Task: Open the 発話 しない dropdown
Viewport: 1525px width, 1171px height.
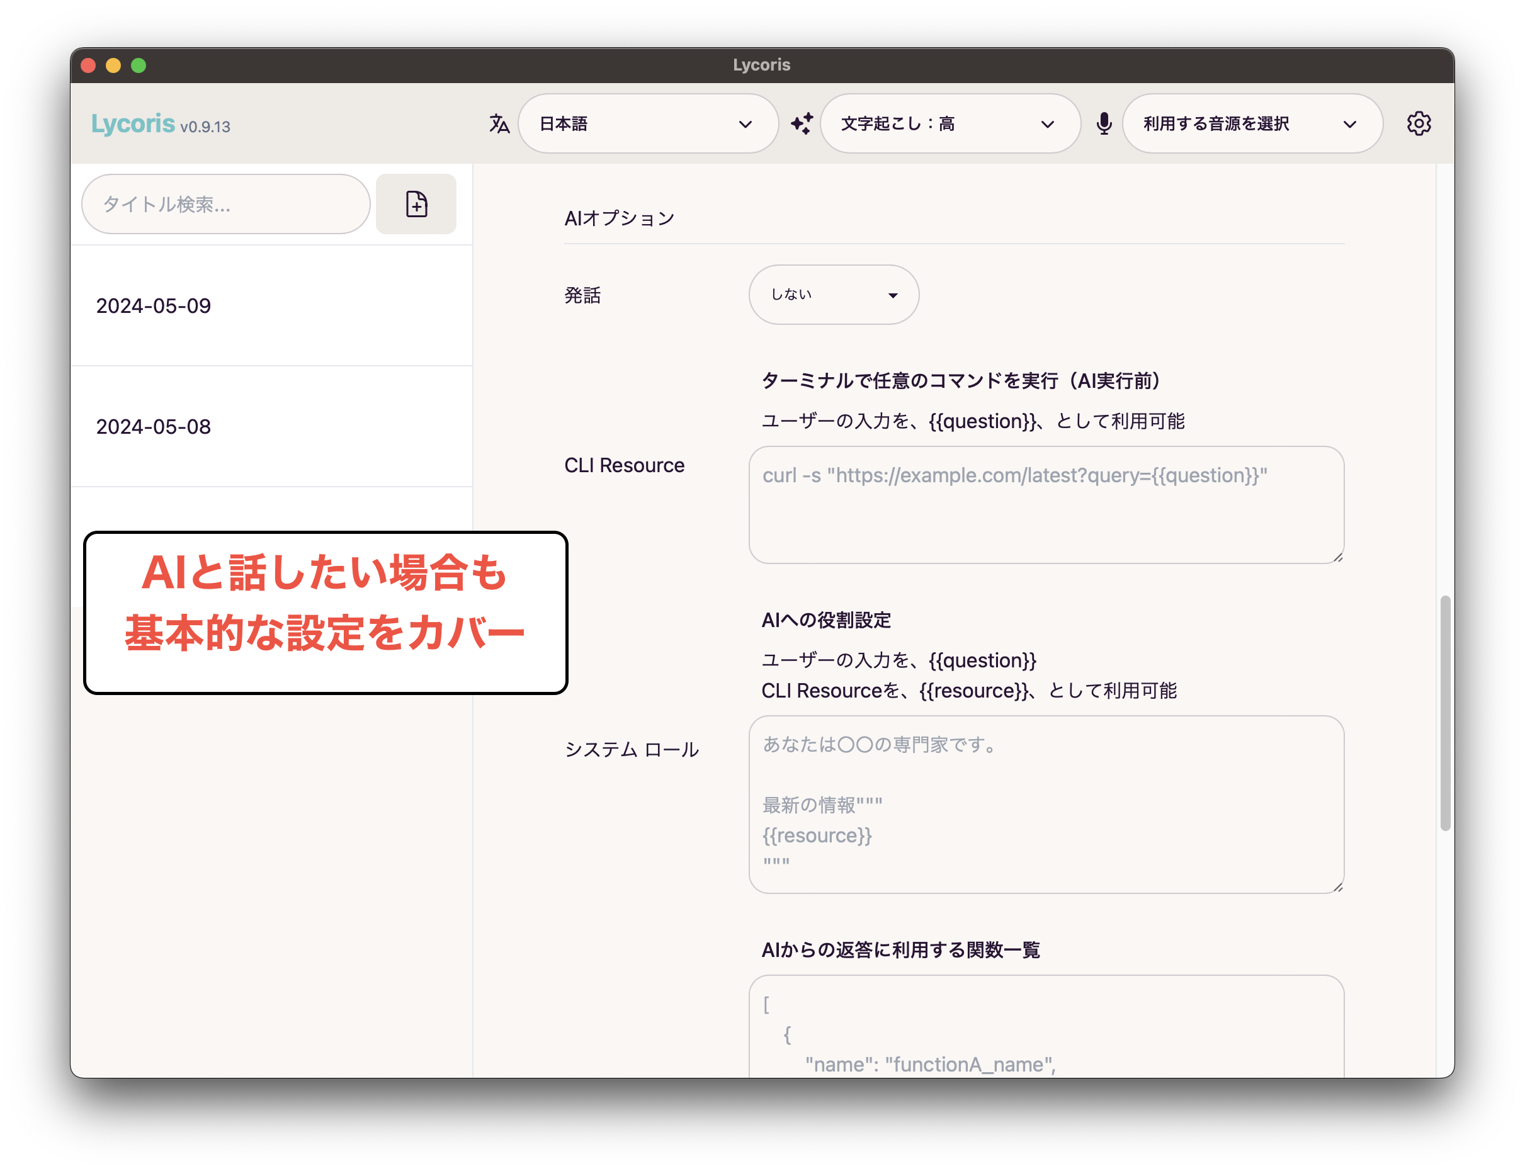Action: [x=834, y=294]
